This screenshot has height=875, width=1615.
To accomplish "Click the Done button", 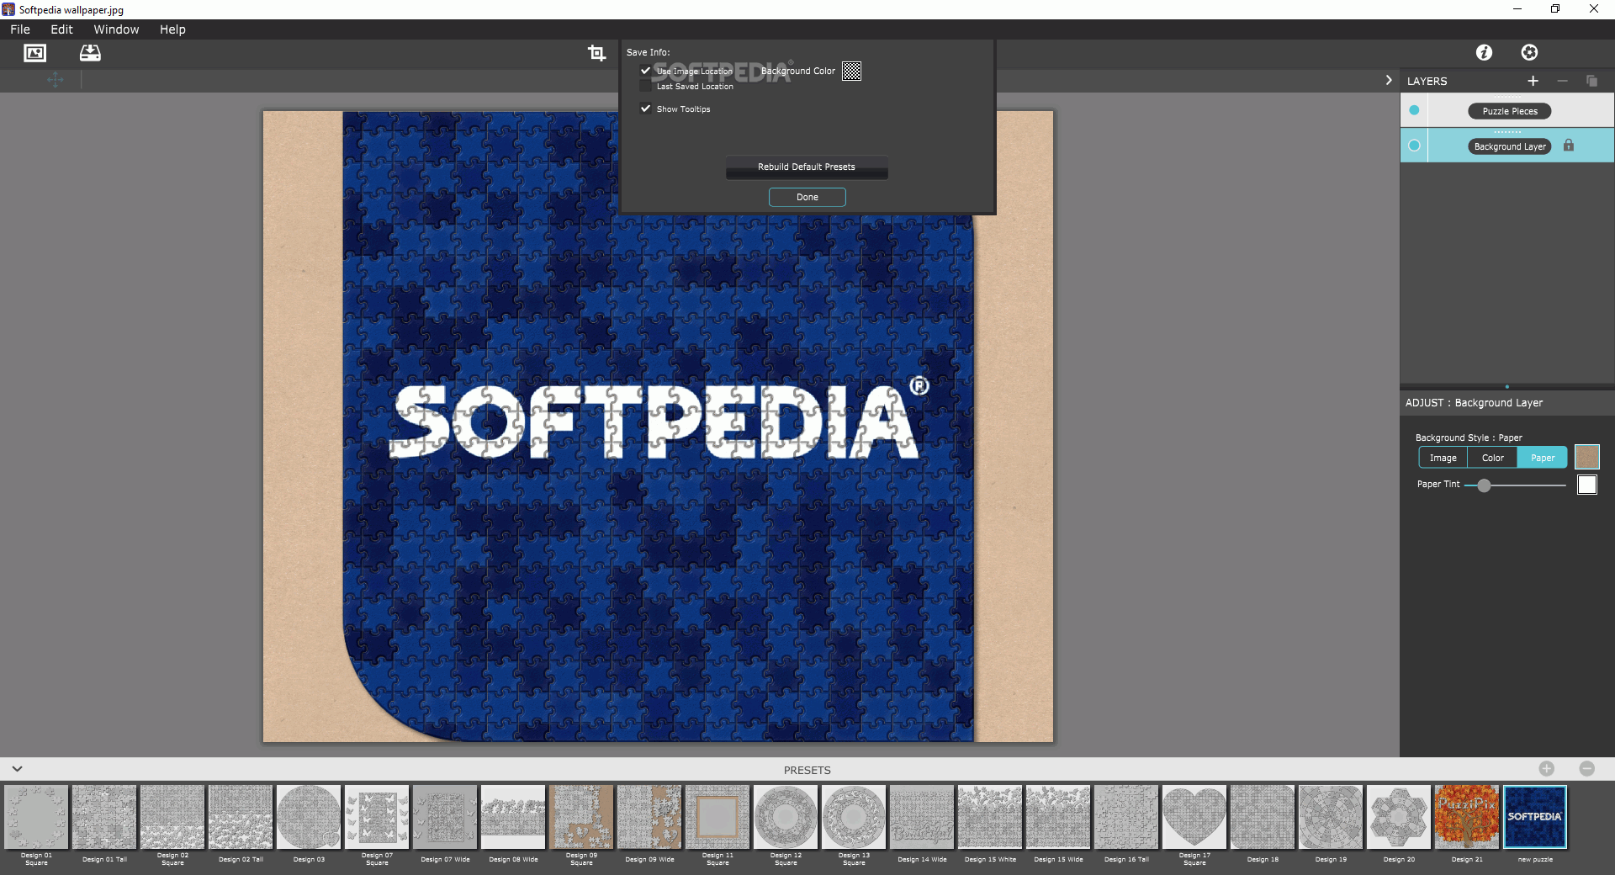I will click(x=807, y=197).
